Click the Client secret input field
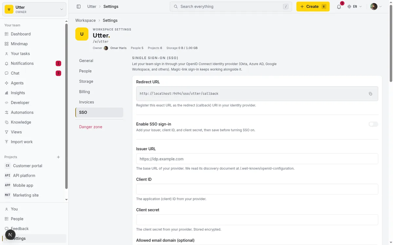The image size is (393, 245). [x=257, y=220]
